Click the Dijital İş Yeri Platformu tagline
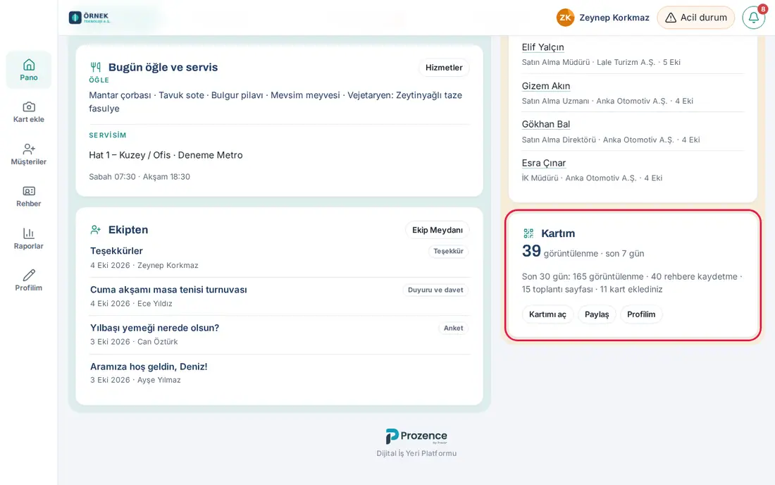The image size is (775, 485). pos(416,453)
